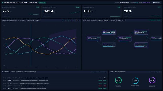
Task: Click the 60% Retail Bullishness gauge
Action: [135, 81]
